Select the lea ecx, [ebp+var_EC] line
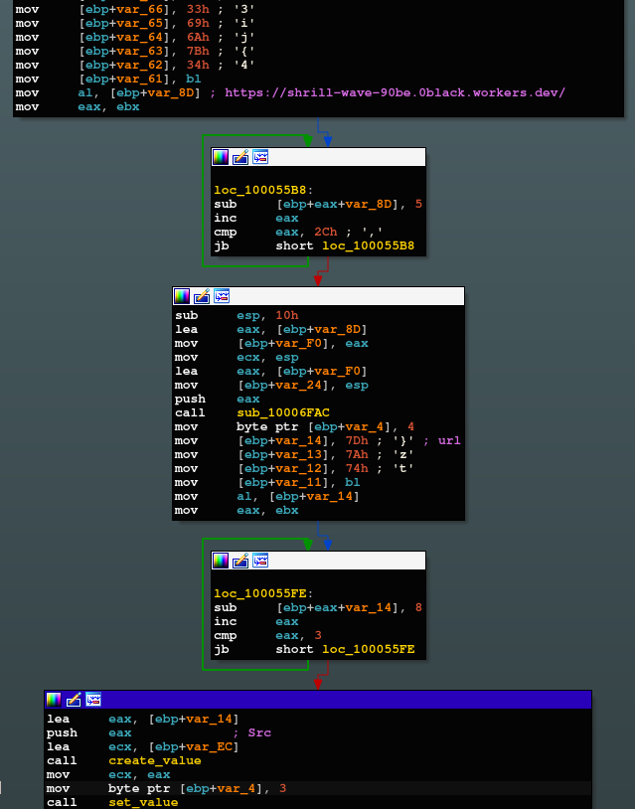Screen dimensions: 635x809 [x=143, y=746]
